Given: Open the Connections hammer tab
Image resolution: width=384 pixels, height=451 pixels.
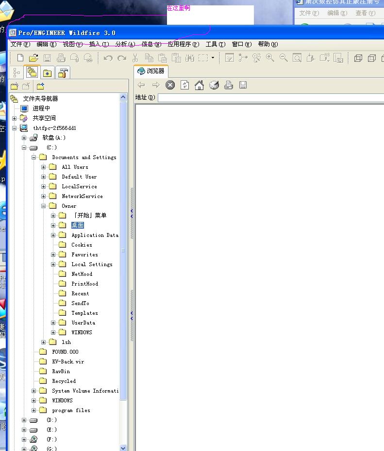Looking at the screenshot, I should point(63,72).
